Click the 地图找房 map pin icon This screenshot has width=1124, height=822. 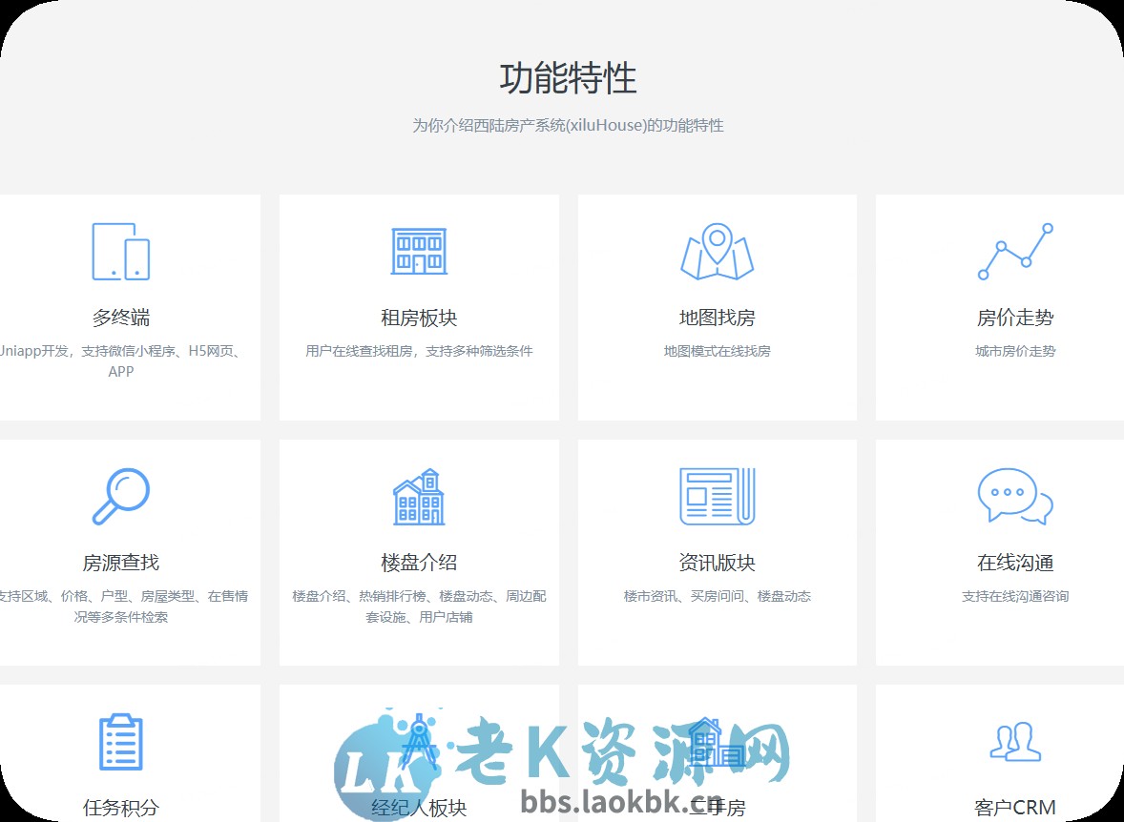coord(717,250)
